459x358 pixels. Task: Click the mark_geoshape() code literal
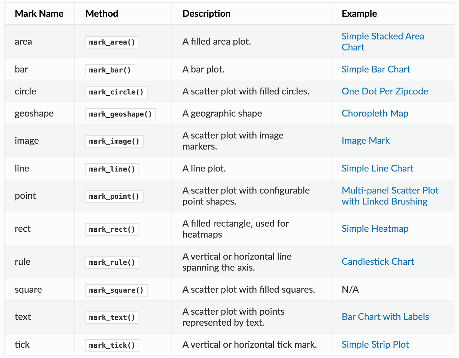coord(120,114)
